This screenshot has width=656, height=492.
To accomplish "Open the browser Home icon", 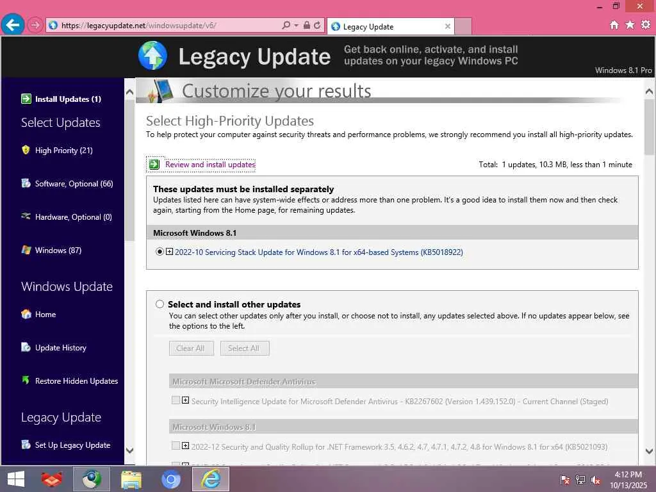I will coord(614,25).
